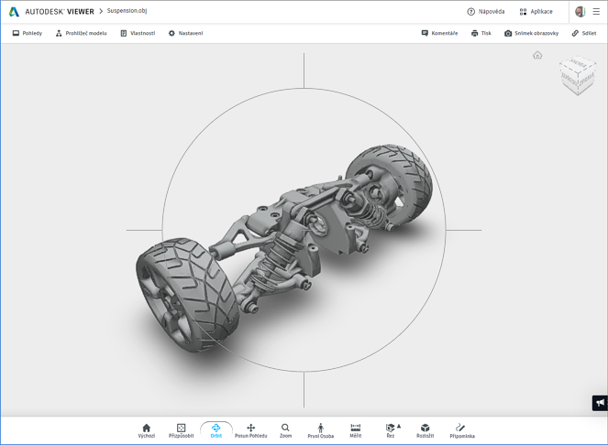Open Prohlížeč modelu model browser
608x445 pixels.
click(x=81, y=33)
